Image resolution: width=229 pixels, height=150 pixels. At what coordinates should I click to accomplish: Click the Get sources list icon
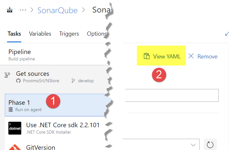tap(7, 75)
